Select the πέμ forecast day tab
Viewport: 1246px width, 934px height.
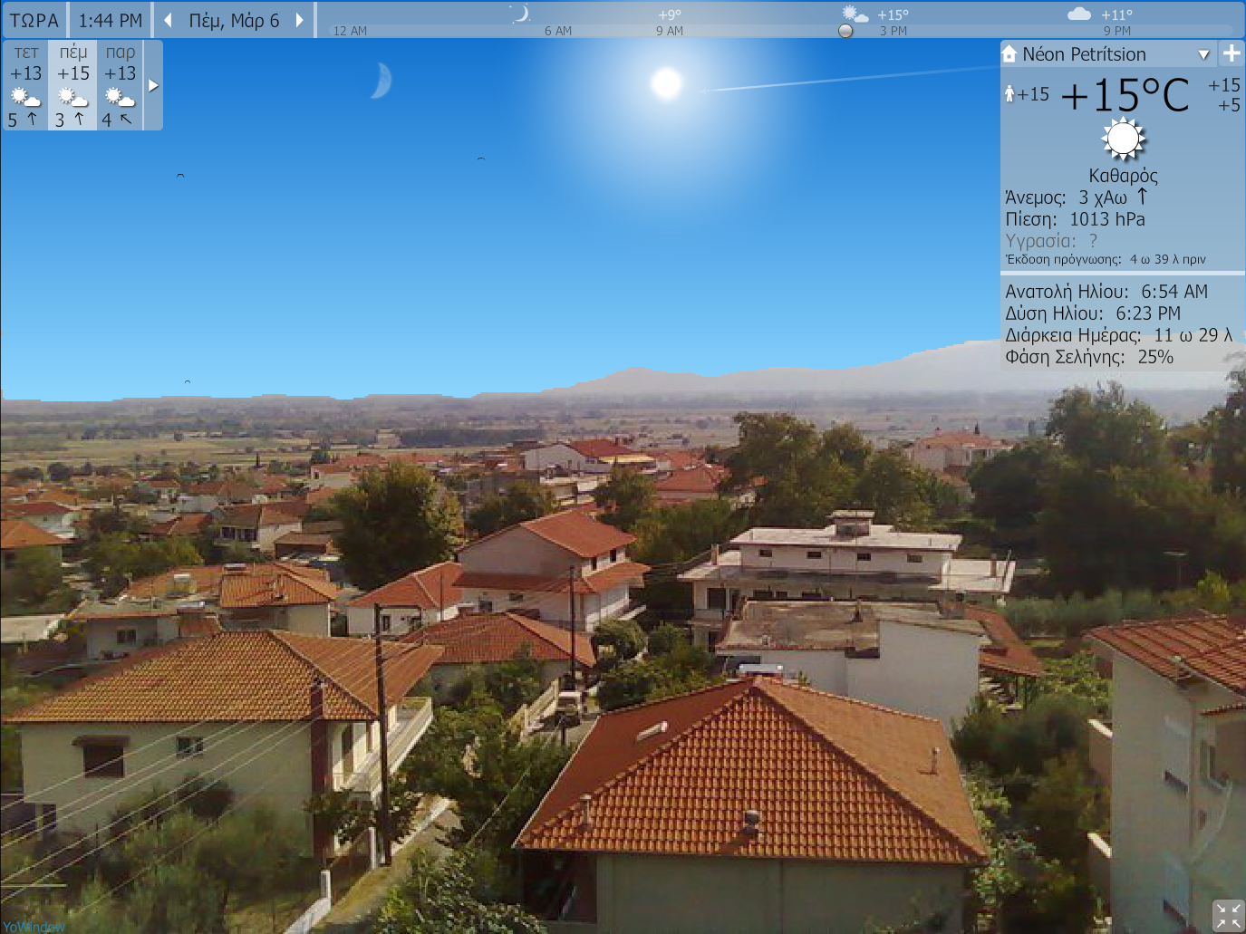pyautogui.click(x=73, y=85)
